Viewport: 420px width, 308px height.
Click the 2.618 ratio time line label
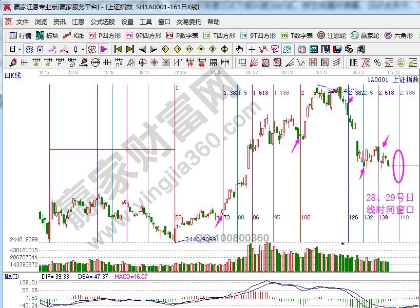click(x=386, y=93)
